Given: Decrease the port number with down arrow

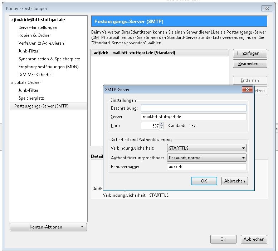Looking at the screenshot, I should [x=161, y=127].
